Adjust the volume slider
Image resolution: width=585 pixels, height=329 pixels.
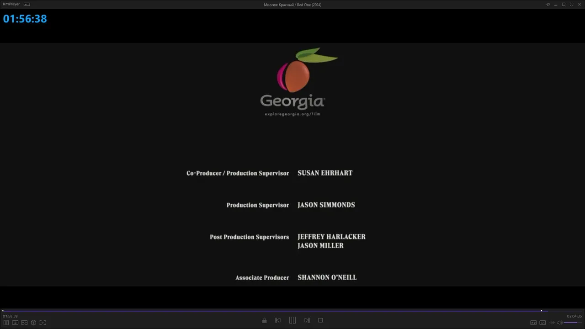pos(573,323)
